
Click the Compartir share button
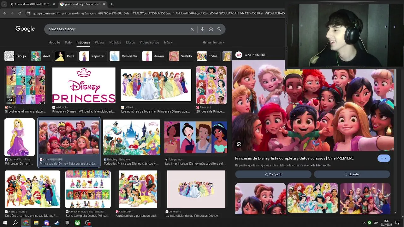pyautogui.click(x=273, y=174)
